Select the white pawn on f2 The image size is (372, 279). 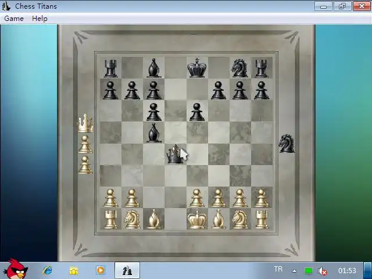219,198
